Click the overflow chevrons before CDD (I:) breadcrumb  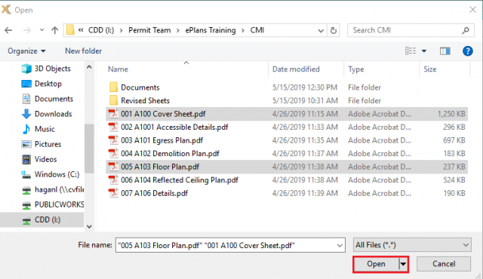[x=81, y=30]
